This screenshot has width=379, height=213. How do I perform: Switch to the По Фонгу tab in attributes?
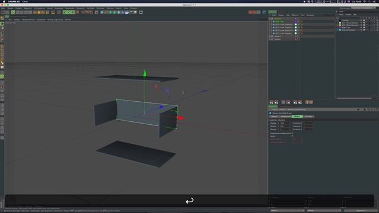[309, 117]
